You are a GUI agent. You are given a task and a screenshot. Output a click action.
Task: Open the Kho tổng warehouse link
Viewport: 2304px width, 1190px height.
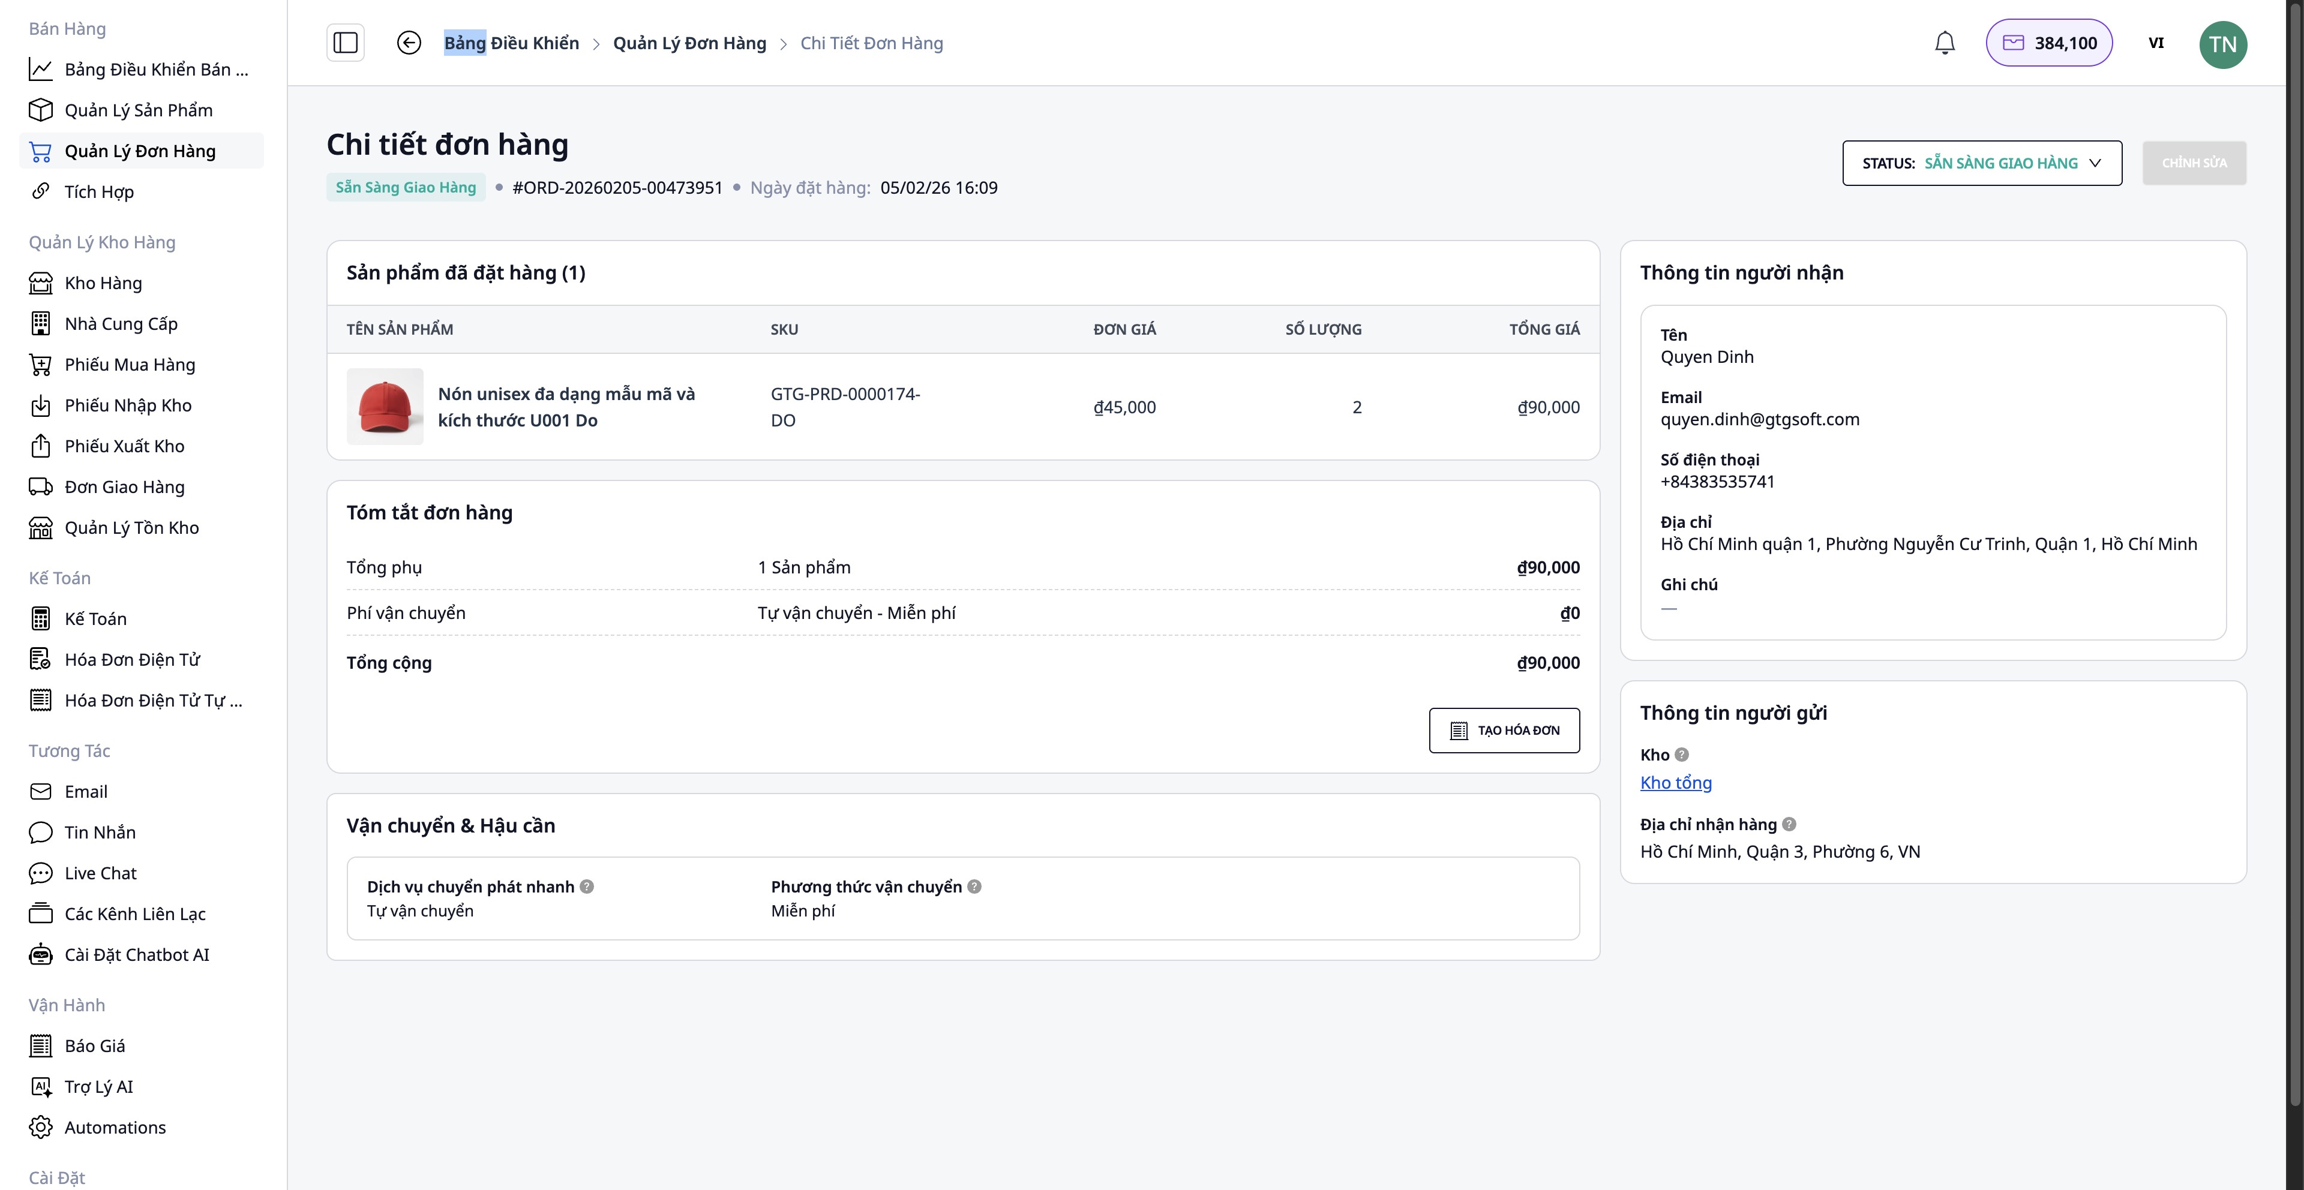[1675, 782]
